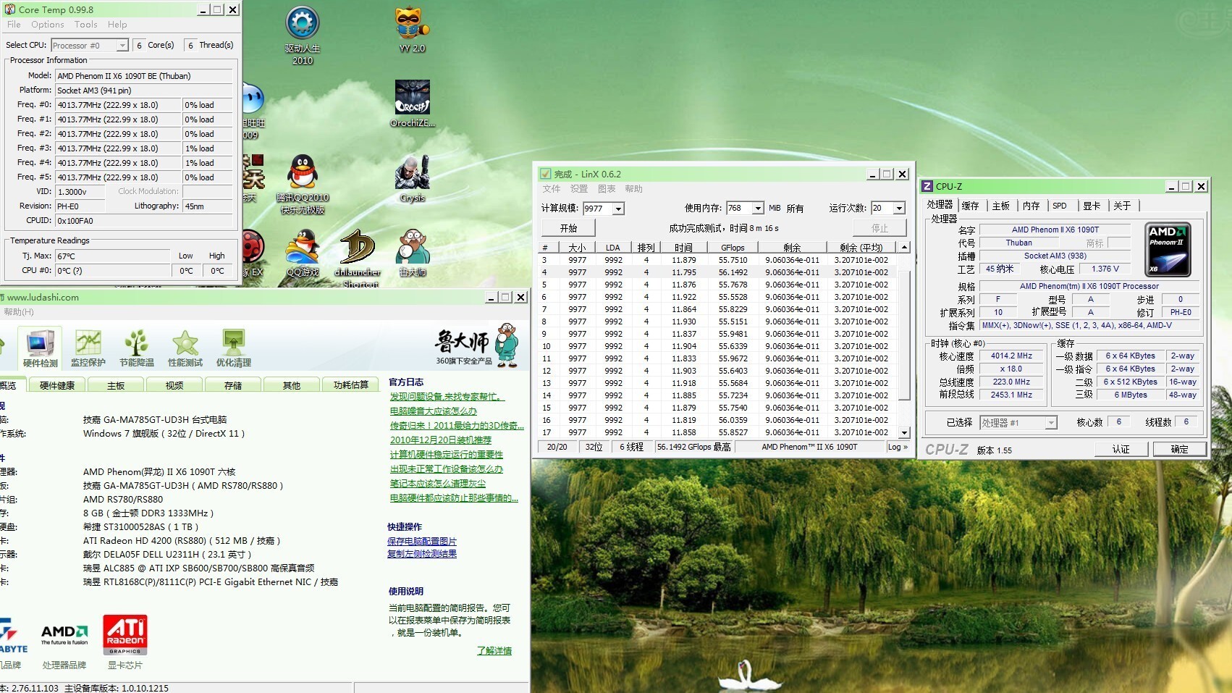Viewport: 1232px width, 693px height.
Task: Open the 性能测试 performance test icon
Action: pos(185,347)
